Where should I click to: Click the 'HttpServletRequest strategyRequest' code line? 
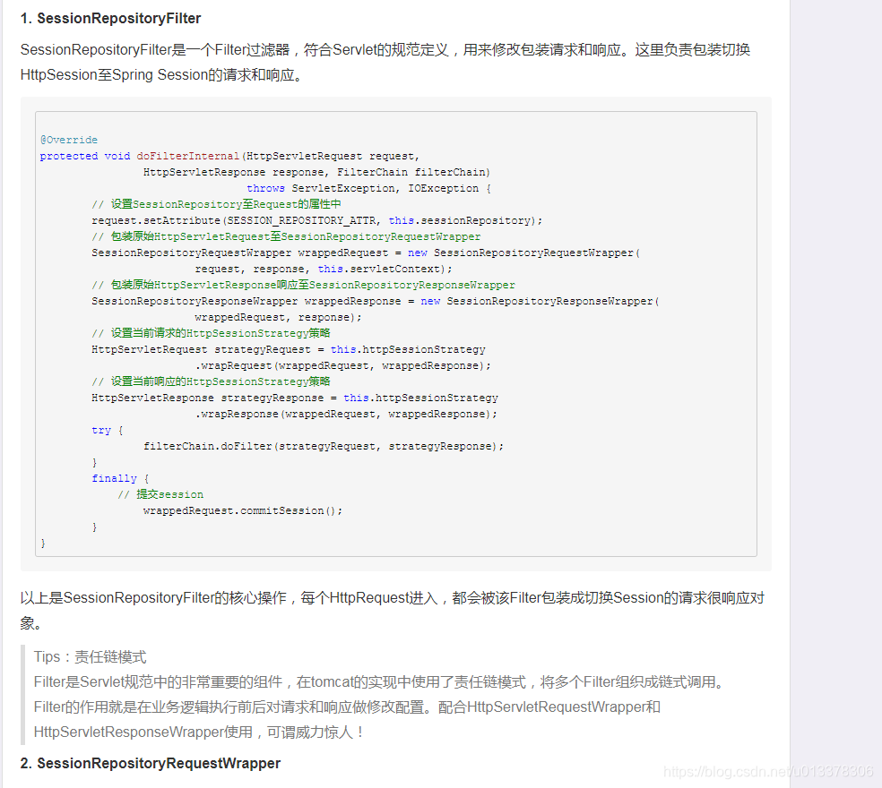[x=289, y=349]
